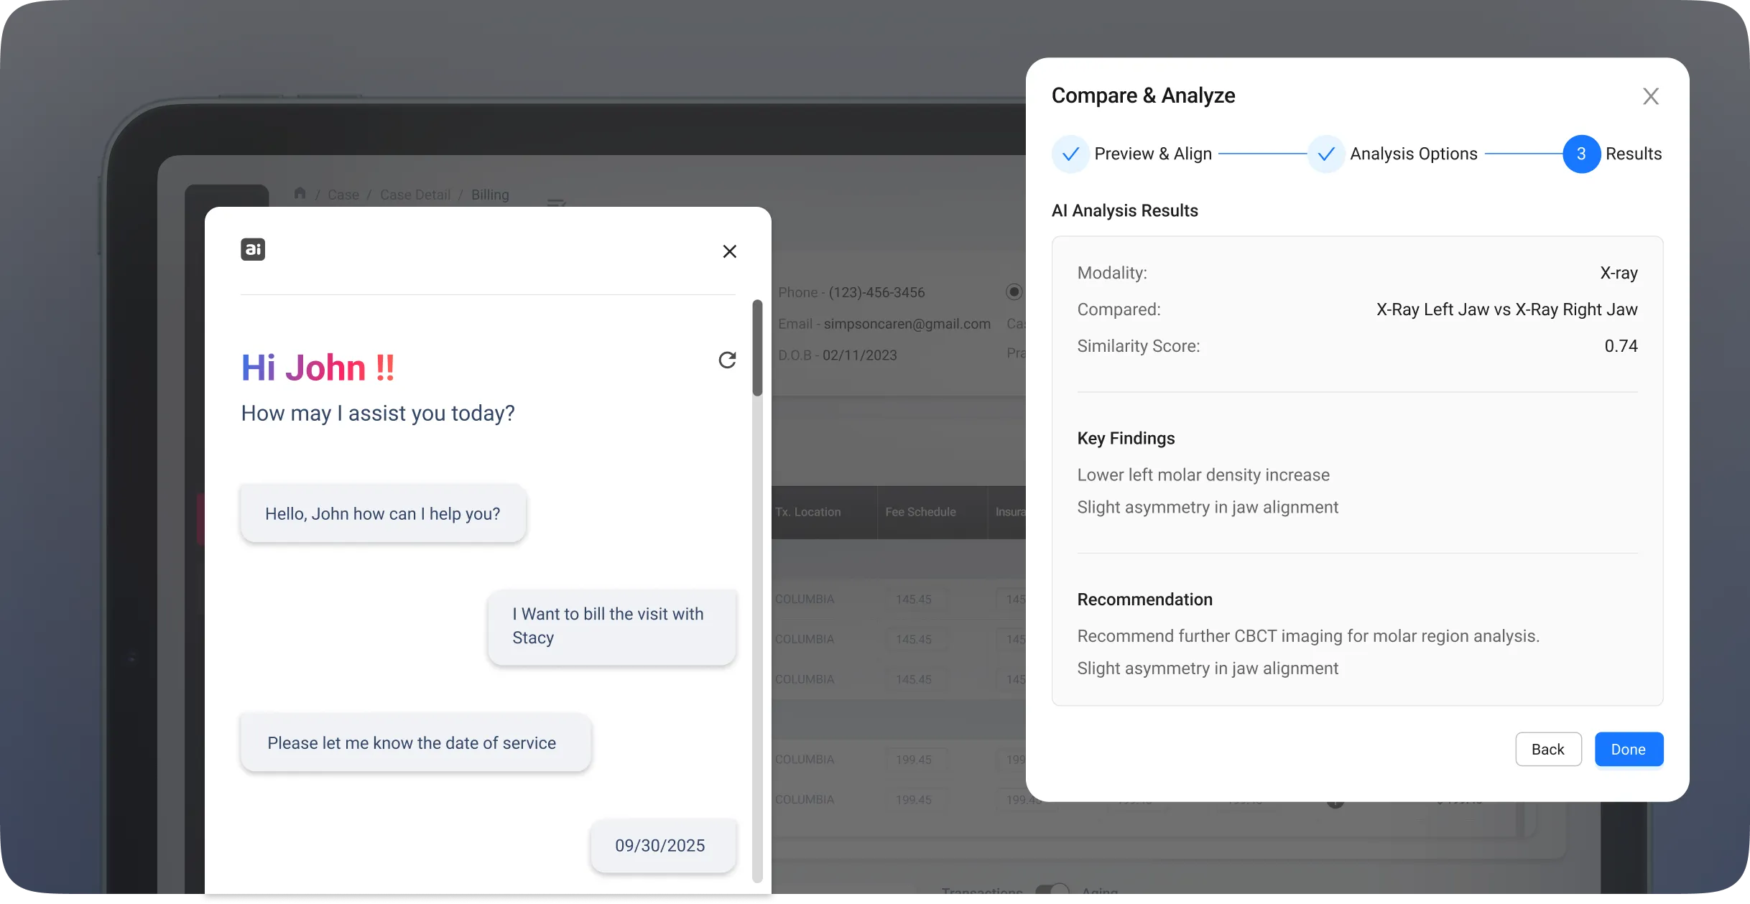Regenerate greeting using the refresh icon
This screenshot has width=1750, height=904.
click(727, 360)
